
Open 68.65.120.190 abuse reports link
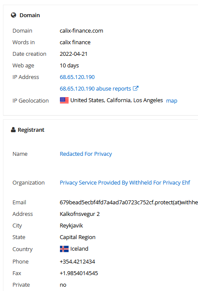(95, 89)
